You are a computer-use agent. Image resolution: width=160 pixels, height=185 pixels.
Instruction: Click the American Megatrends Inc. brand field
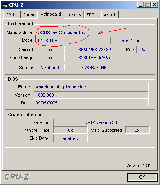tap(91, 87)
